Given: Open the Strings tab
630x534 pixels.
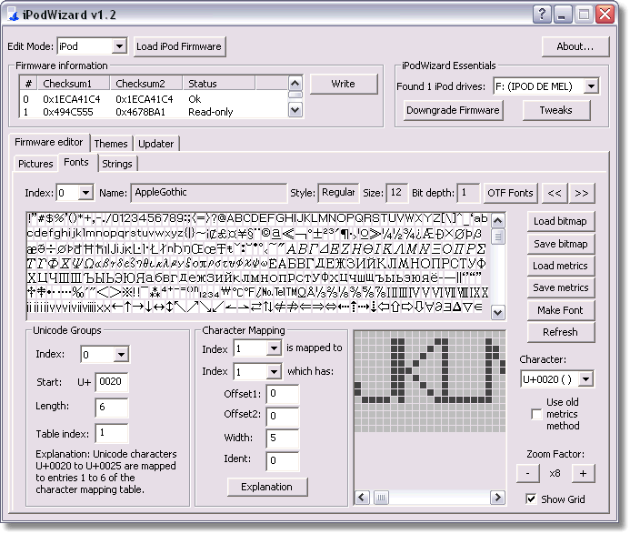Looking at the screenshot, I should coord(116,164).
